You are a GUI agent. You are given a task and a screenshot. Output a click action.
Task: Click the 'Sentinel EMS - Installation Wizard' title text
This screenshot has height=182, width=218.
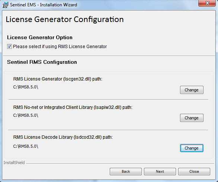click(44, 5)
